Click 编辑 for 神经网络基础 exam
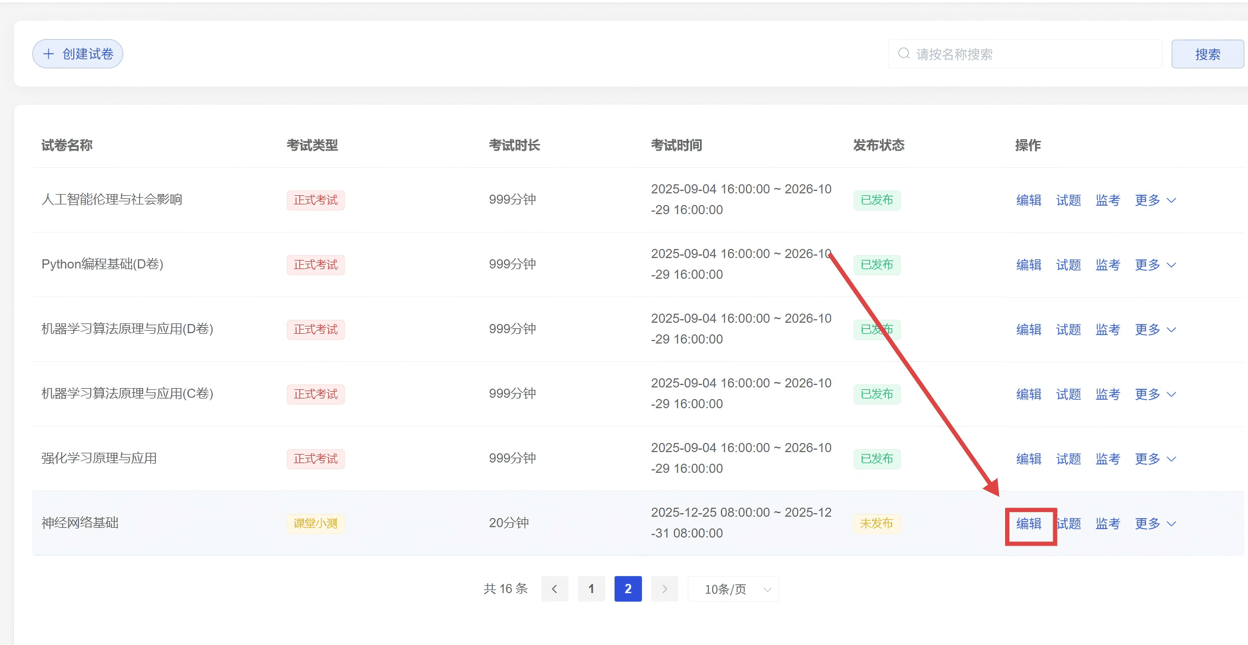The image size is (1248, 645). (1029, 524)
